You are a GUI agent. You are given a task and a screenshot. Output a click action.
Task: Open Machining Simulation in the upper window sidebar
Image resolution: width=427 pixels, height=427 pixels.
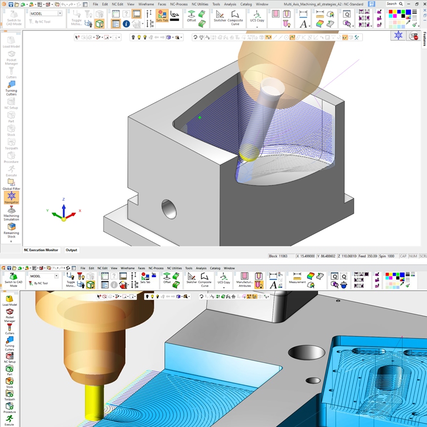11,213
